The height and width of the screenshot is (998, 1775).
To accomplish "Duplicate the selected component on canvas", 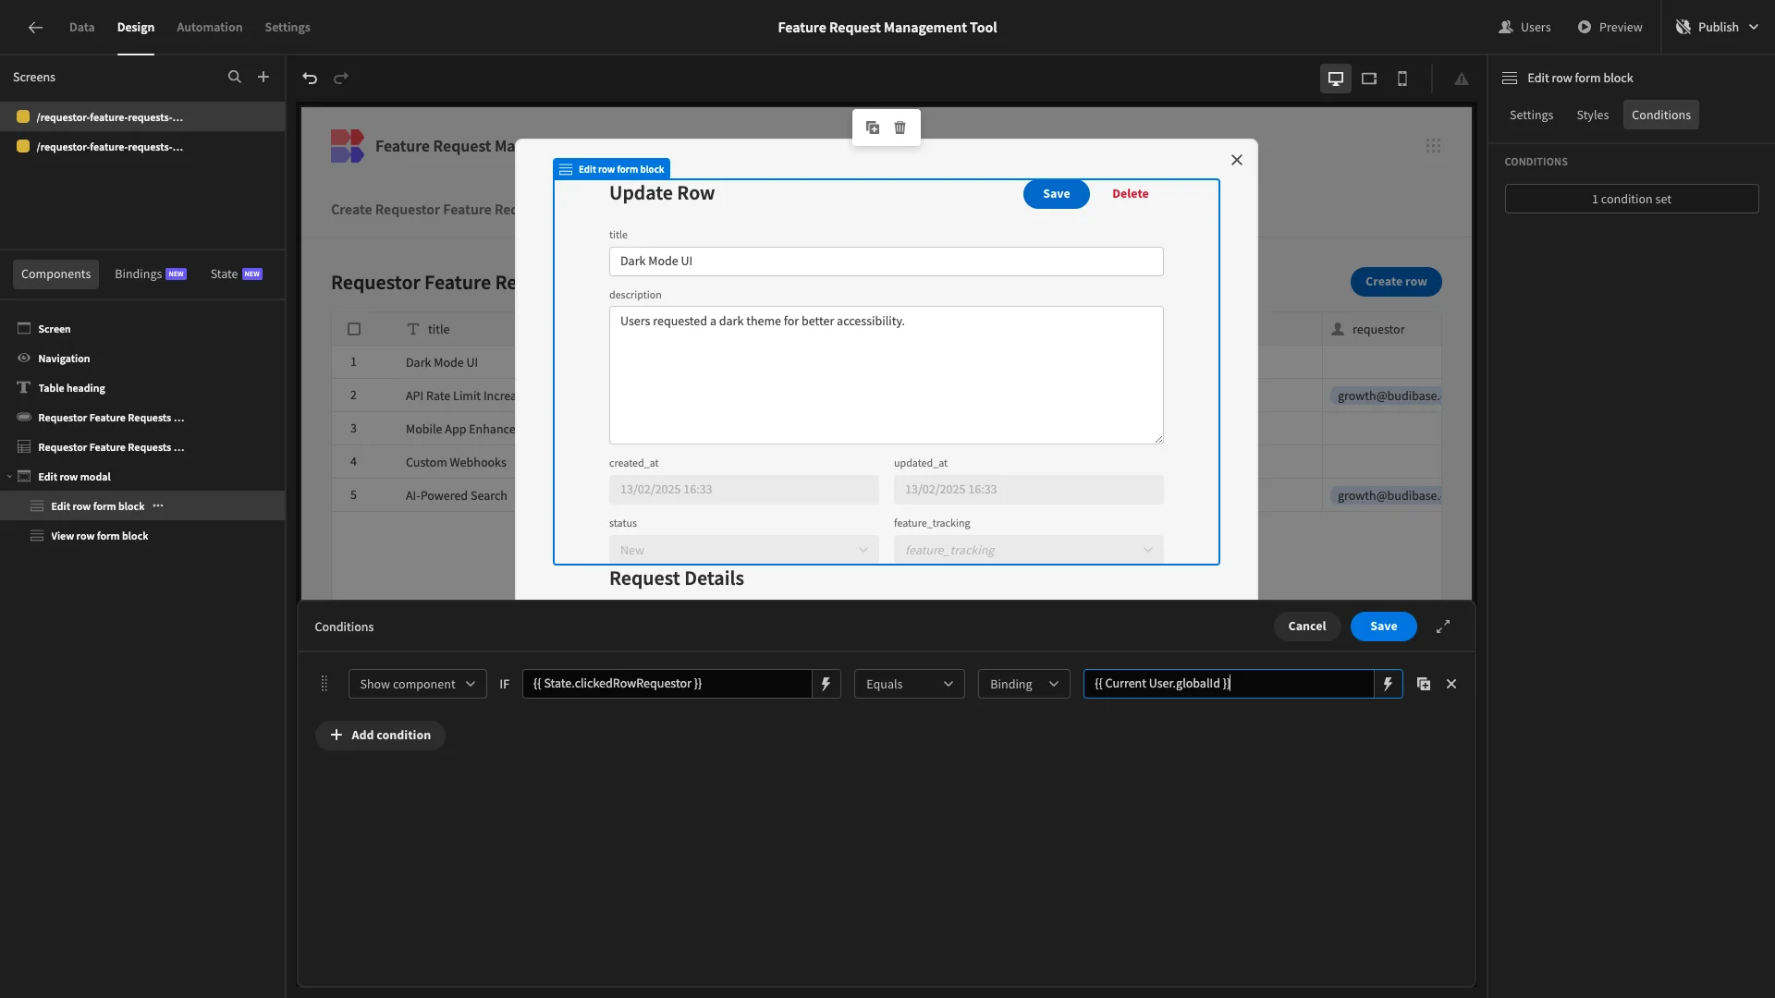I will [x=873, y=128].
